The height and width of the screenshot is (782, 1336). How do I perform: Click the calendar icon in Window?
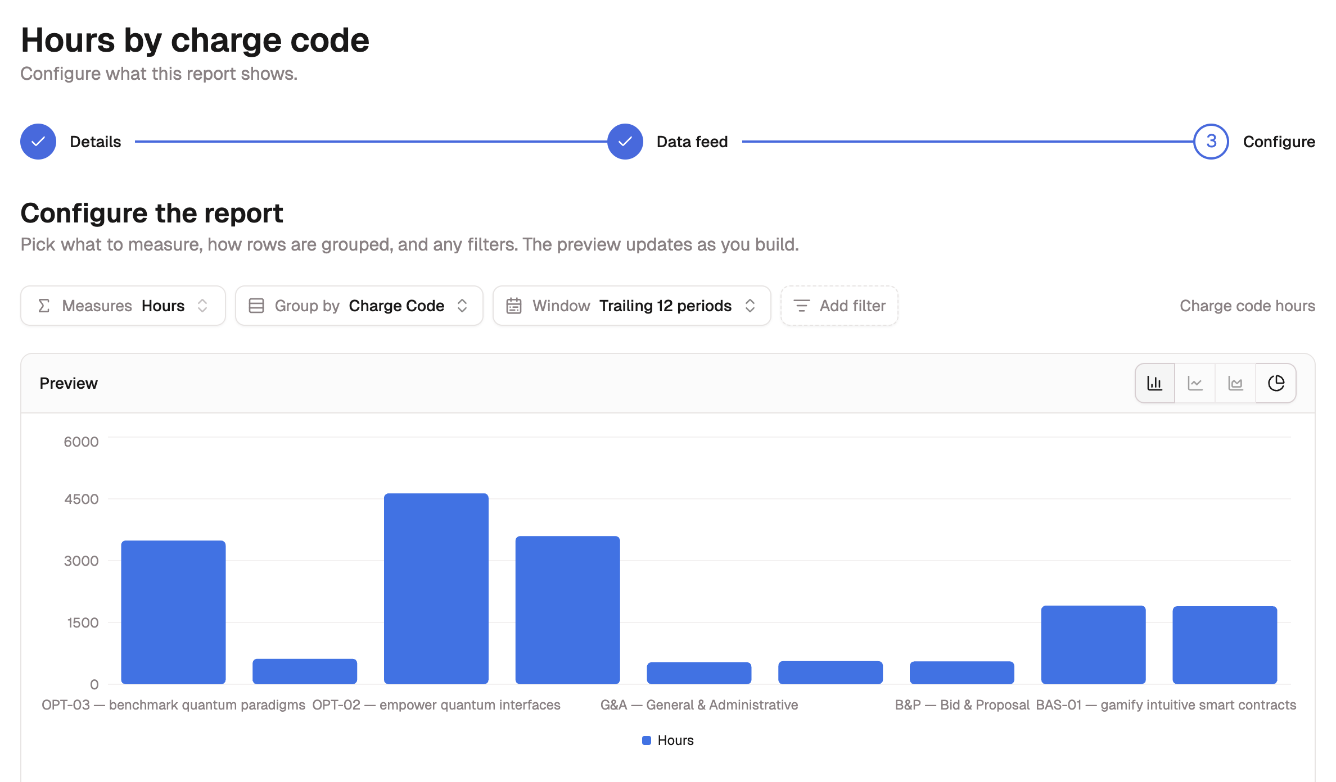[514, 306]
